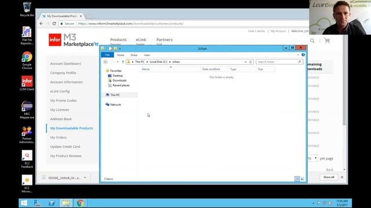
Task: Select Chrome icon in taskbar
Action: coord(80,203)
